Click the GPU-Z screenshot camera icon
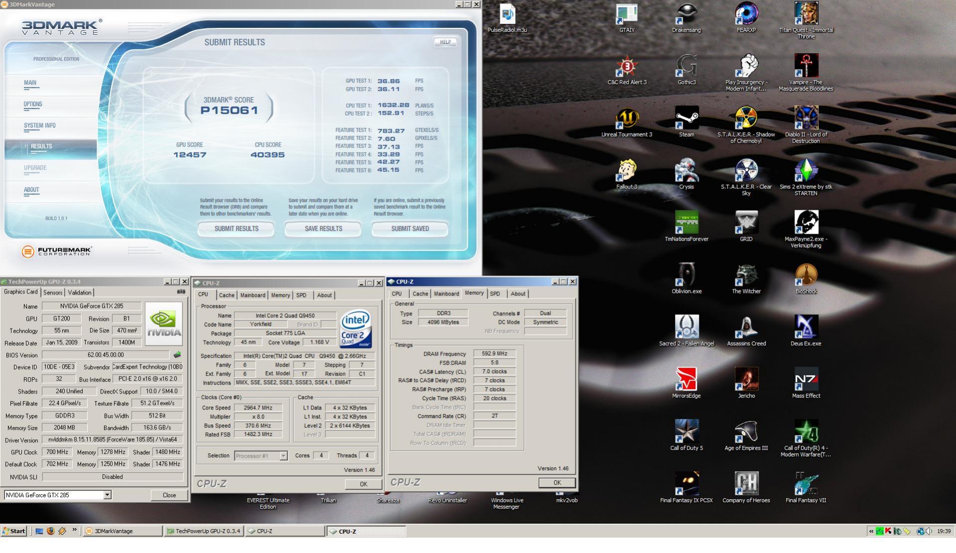The width and height of the screenshot is (956, 553). coord(181,292)
